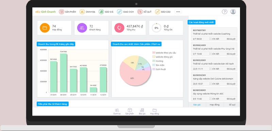Click the '72' Khách hàng count
This screenshot has width=272, height=131.
tap(91, 26)
